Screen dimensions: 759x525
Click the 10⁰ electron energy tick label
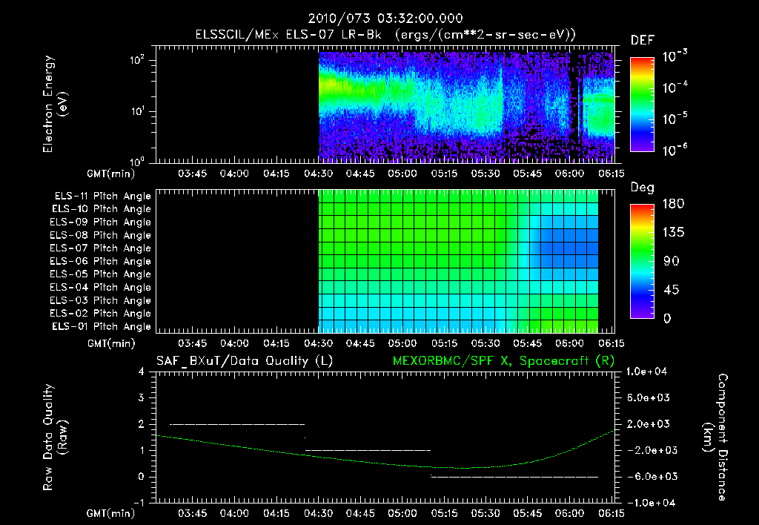(137, 162)
